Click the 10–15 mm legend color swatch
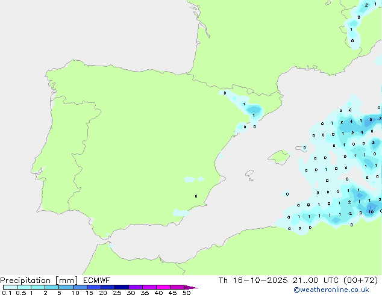 coord(80,287)
